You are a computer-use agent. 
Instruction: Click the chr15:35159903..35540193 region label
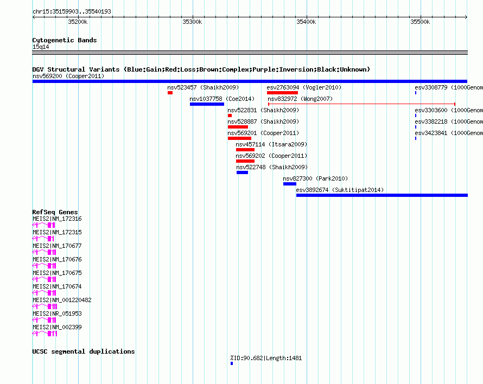pyautogui.click(x=72, y=12)
